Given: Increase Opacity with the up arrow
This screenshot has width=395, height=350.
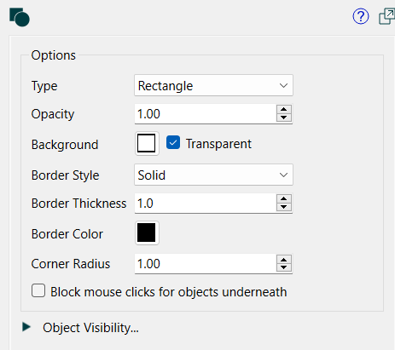Looking at the screenshot, I should point(284,110).
